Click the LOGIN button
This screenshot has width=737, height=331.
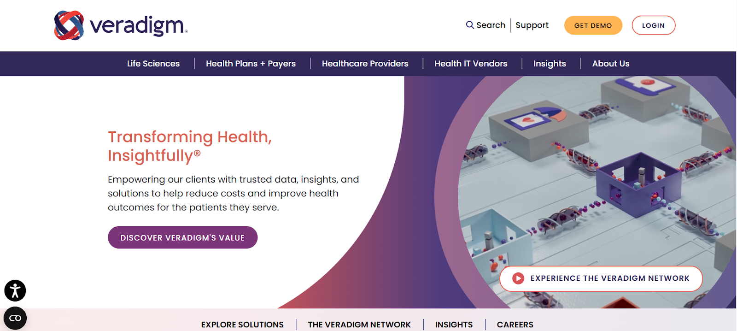click(x=654, y=25)
